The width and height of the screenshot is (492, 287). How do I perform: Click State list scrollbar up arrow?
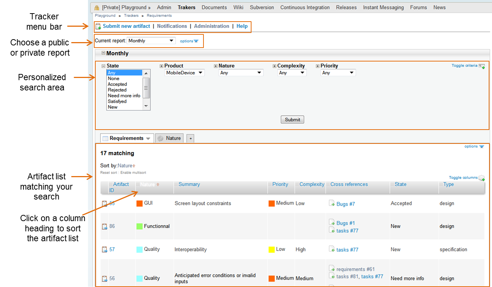point(146,74)
